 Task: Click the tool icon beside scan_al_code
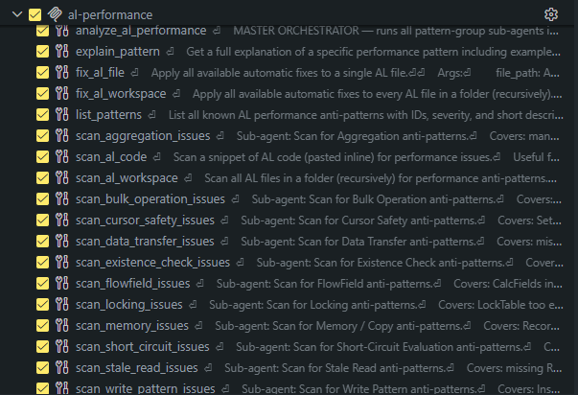pyautogui.click(x=62, y=156)
